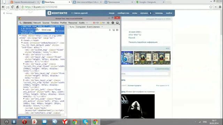The image size is (223, 125).
Task: Select the Event Listeners sidebar tab
Action: (93, 27)
